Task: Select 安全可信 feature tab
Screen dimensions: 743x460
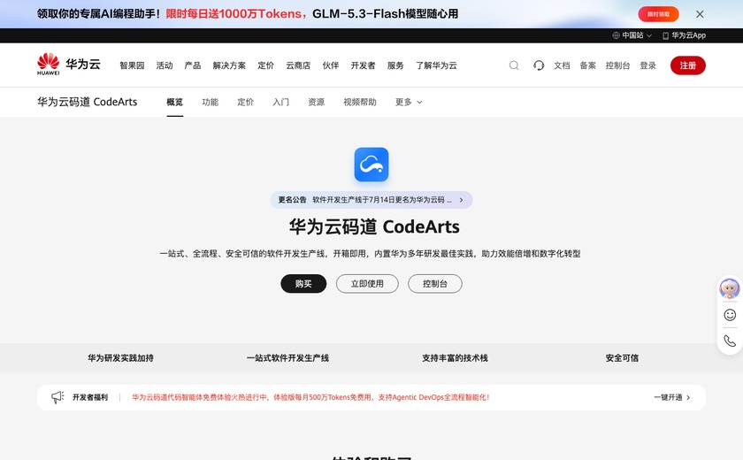Action: (x=622, y=358)
